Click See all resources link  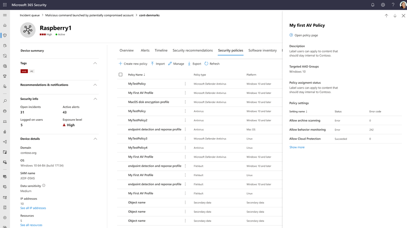click(x=31, y=225)
